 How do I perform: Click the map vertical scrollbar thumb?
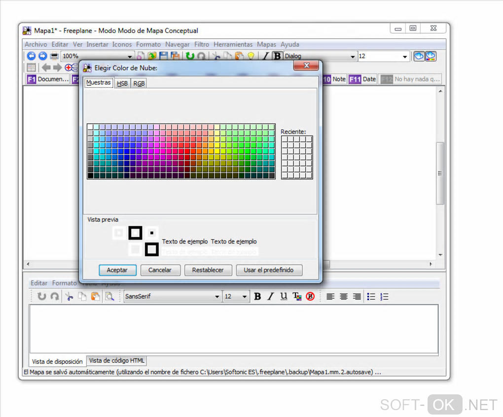coord(440,173)
